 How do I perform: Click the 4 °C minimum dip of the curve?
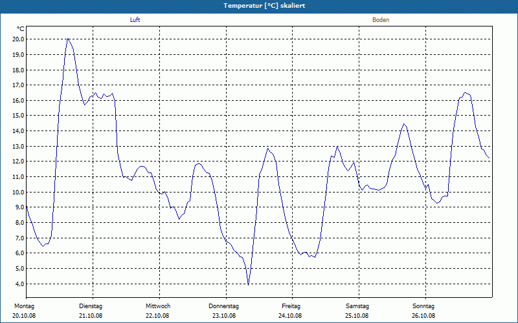(x=248, y=284)
